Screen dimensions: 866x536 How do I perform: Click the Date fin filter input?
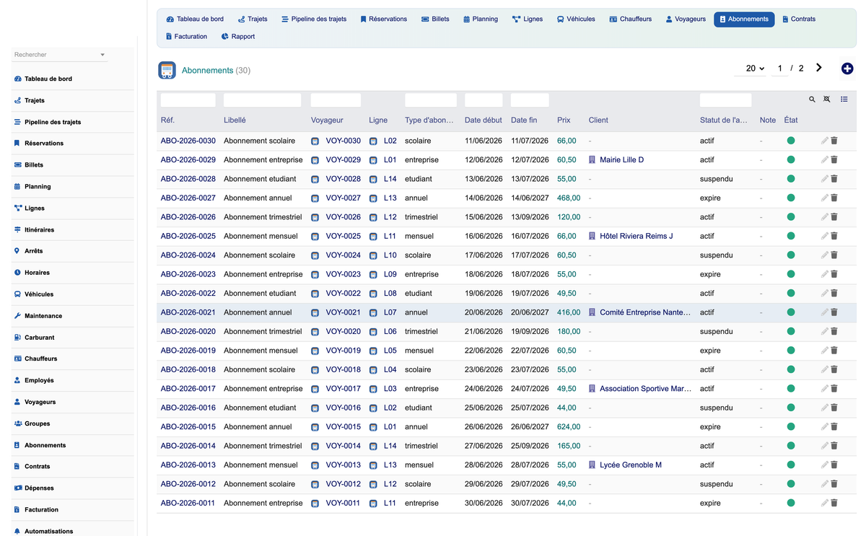[x=530, y=100]
